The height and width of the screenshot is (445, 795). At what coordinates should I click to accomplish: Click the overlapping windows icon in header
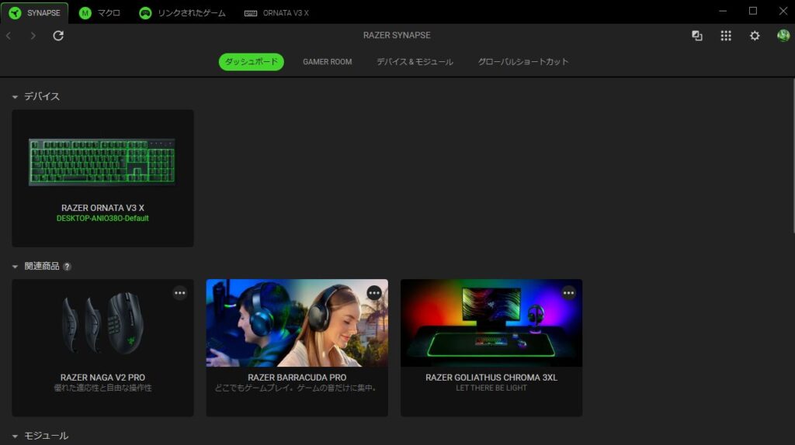[x=697, y=36]
